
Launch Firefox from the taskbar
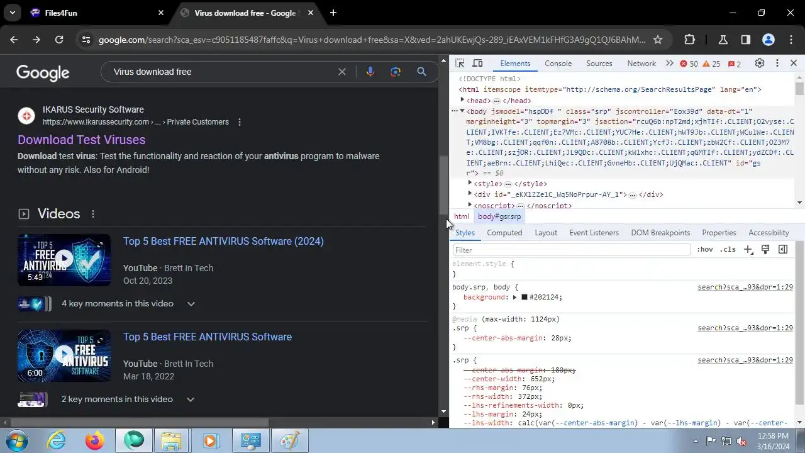95,440
